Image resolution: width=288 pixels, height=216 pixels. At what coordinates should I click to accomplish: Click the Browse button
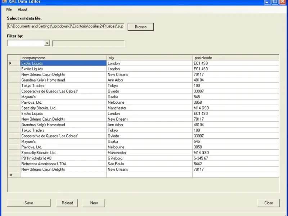point(140,27)
